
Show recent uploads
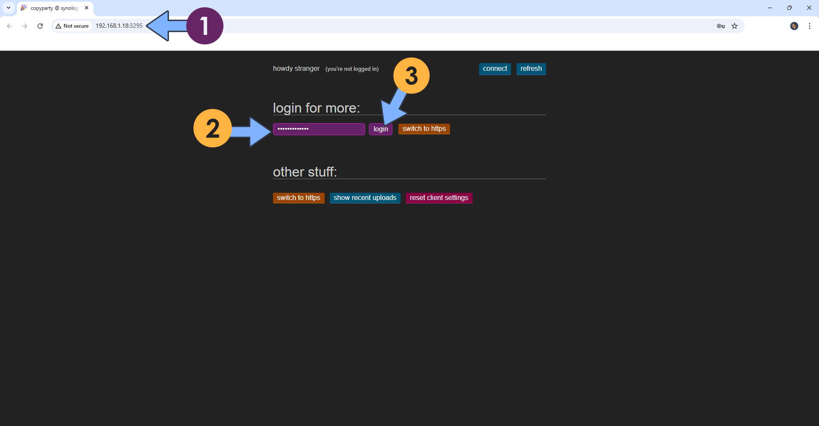click(x=365, y=198)
